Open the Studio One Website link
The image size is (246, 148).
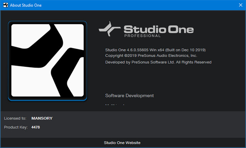pyautogui.click(x=122, y=143)
